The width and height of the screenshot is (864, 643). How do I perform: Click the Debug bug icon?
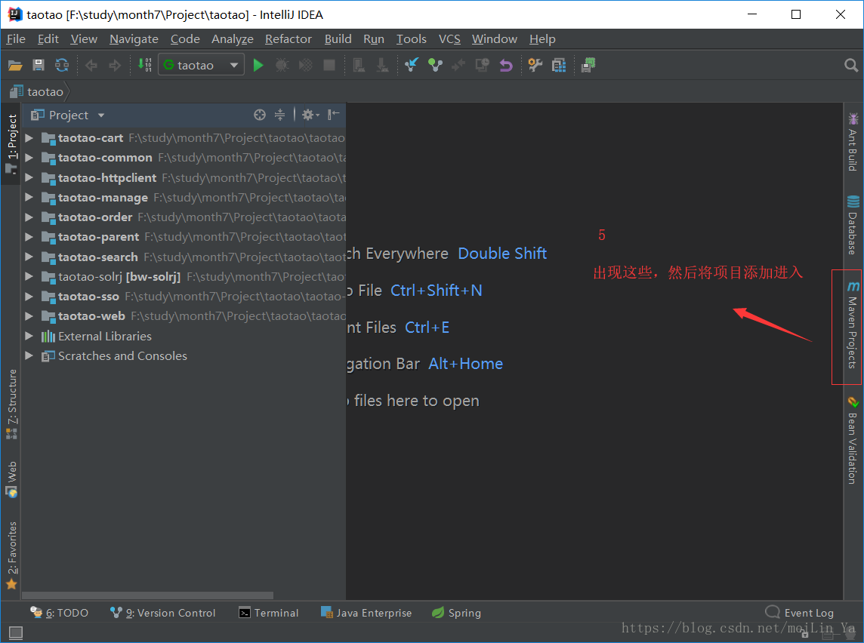[x=282, y=66]
